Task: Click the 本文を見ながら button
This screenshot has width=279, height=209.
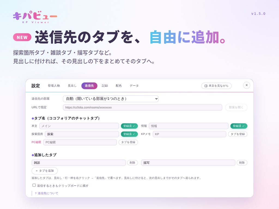Action: (216, 86)
